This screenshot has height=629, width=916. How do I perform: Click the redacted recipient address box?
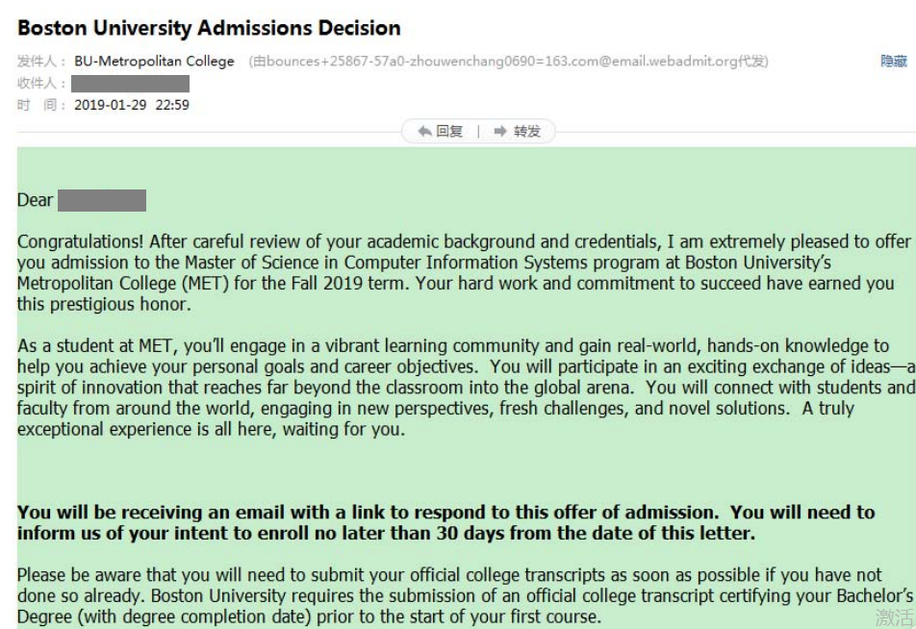(131, 84)
